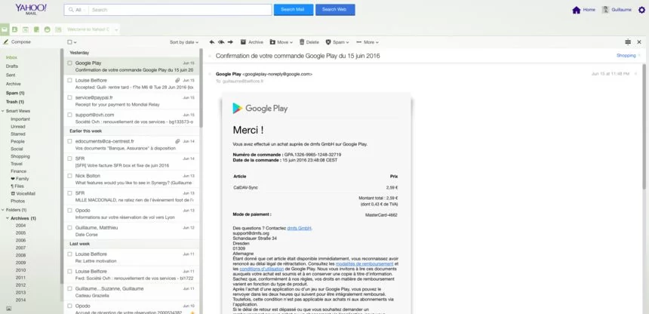This screenshot has width=649, height=314.
Task: Open the Welcome to Yahoo tab dropdown arrow
Action: (x=116, y=30)
